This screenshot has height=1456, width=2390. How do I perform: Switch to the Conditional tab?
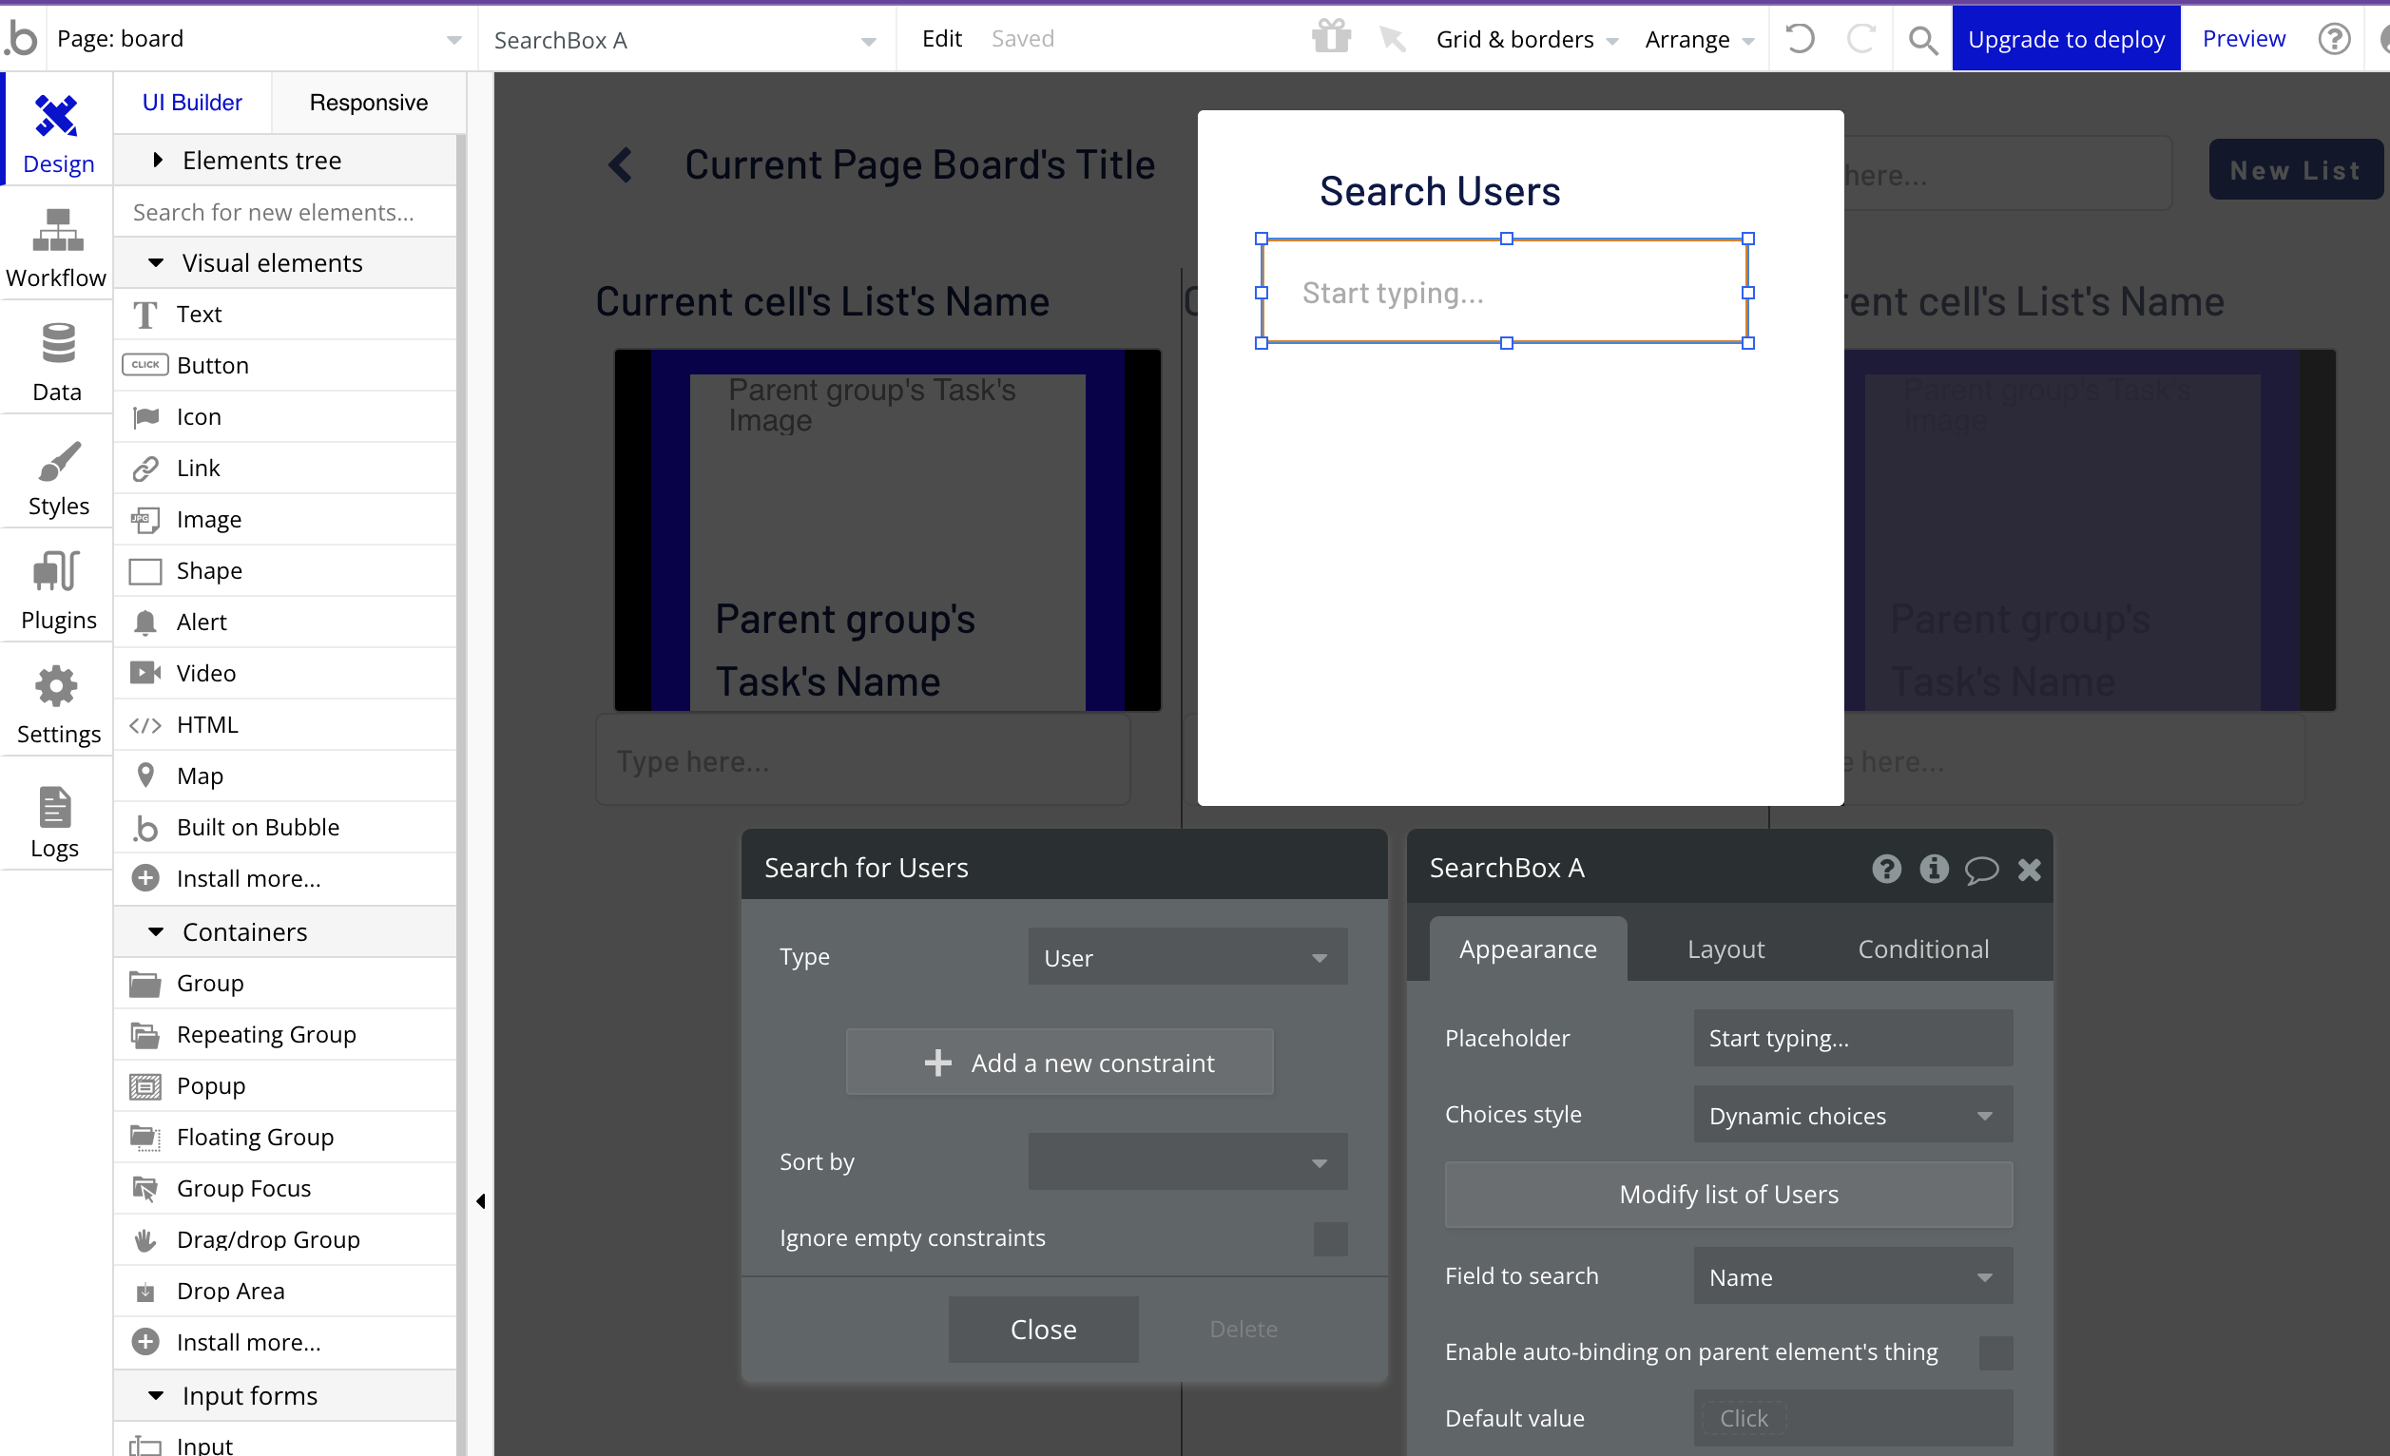tap(1922, 949)
